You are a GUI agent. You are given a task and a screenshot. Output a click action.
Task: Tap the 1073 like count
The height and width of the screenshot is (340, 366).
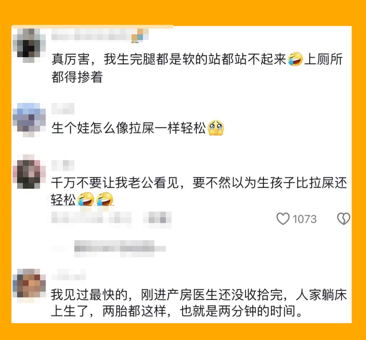[x=304, y=219]
